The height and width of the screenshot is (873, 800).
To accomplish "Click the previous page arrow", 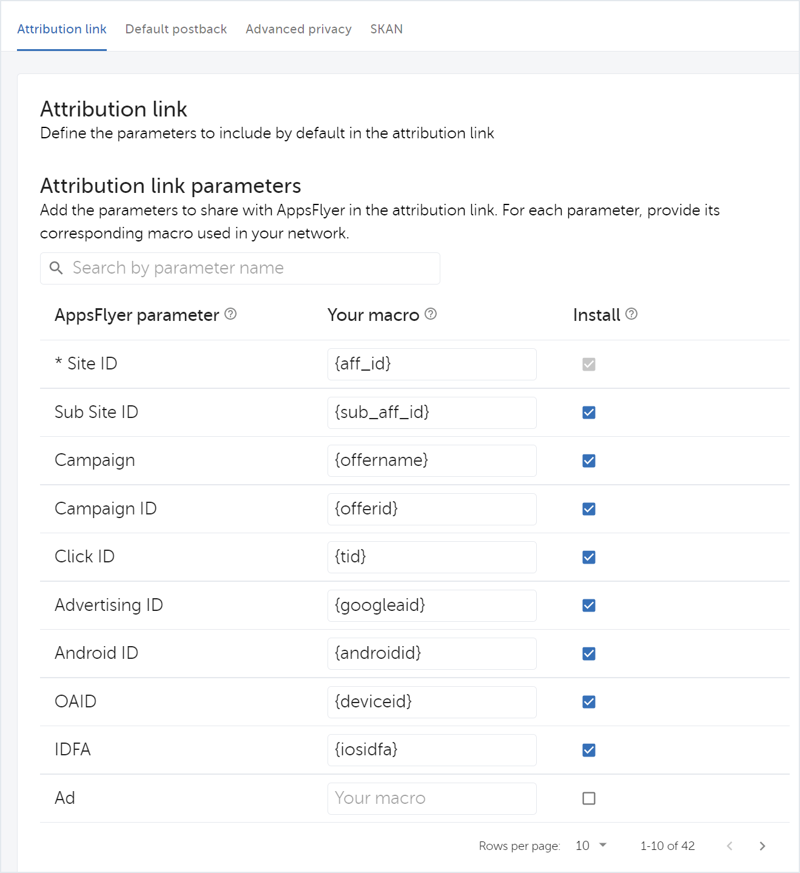I will pos(730,846).
